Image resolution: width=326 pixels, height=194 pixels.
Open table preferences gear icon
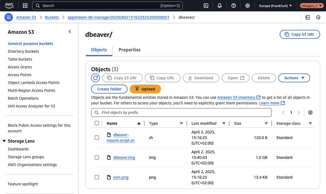pos(310,112)
